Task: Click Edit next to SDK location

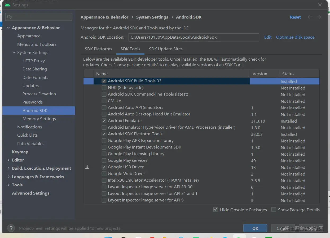Action: tap(268, 37)
